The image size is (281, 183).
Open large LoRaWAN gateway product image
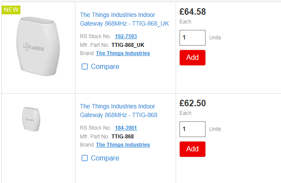(x=38, y=46)
